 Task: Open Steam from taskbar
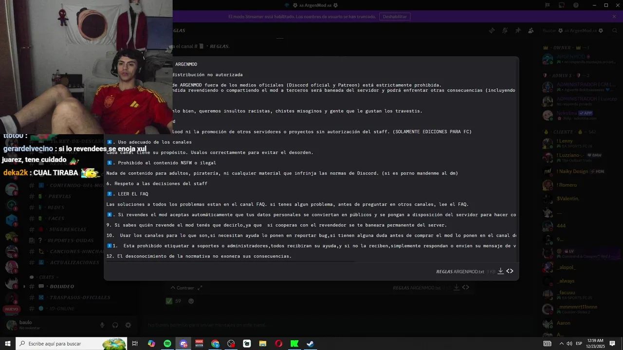point(310,344)
